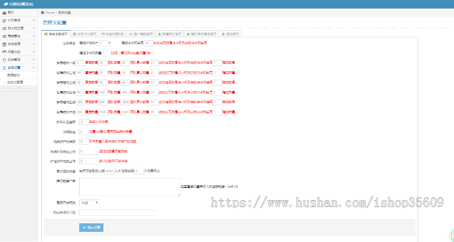Open the 活动设置 tab
The height and width of the screenshot is (242, 454).
[230, 34]
